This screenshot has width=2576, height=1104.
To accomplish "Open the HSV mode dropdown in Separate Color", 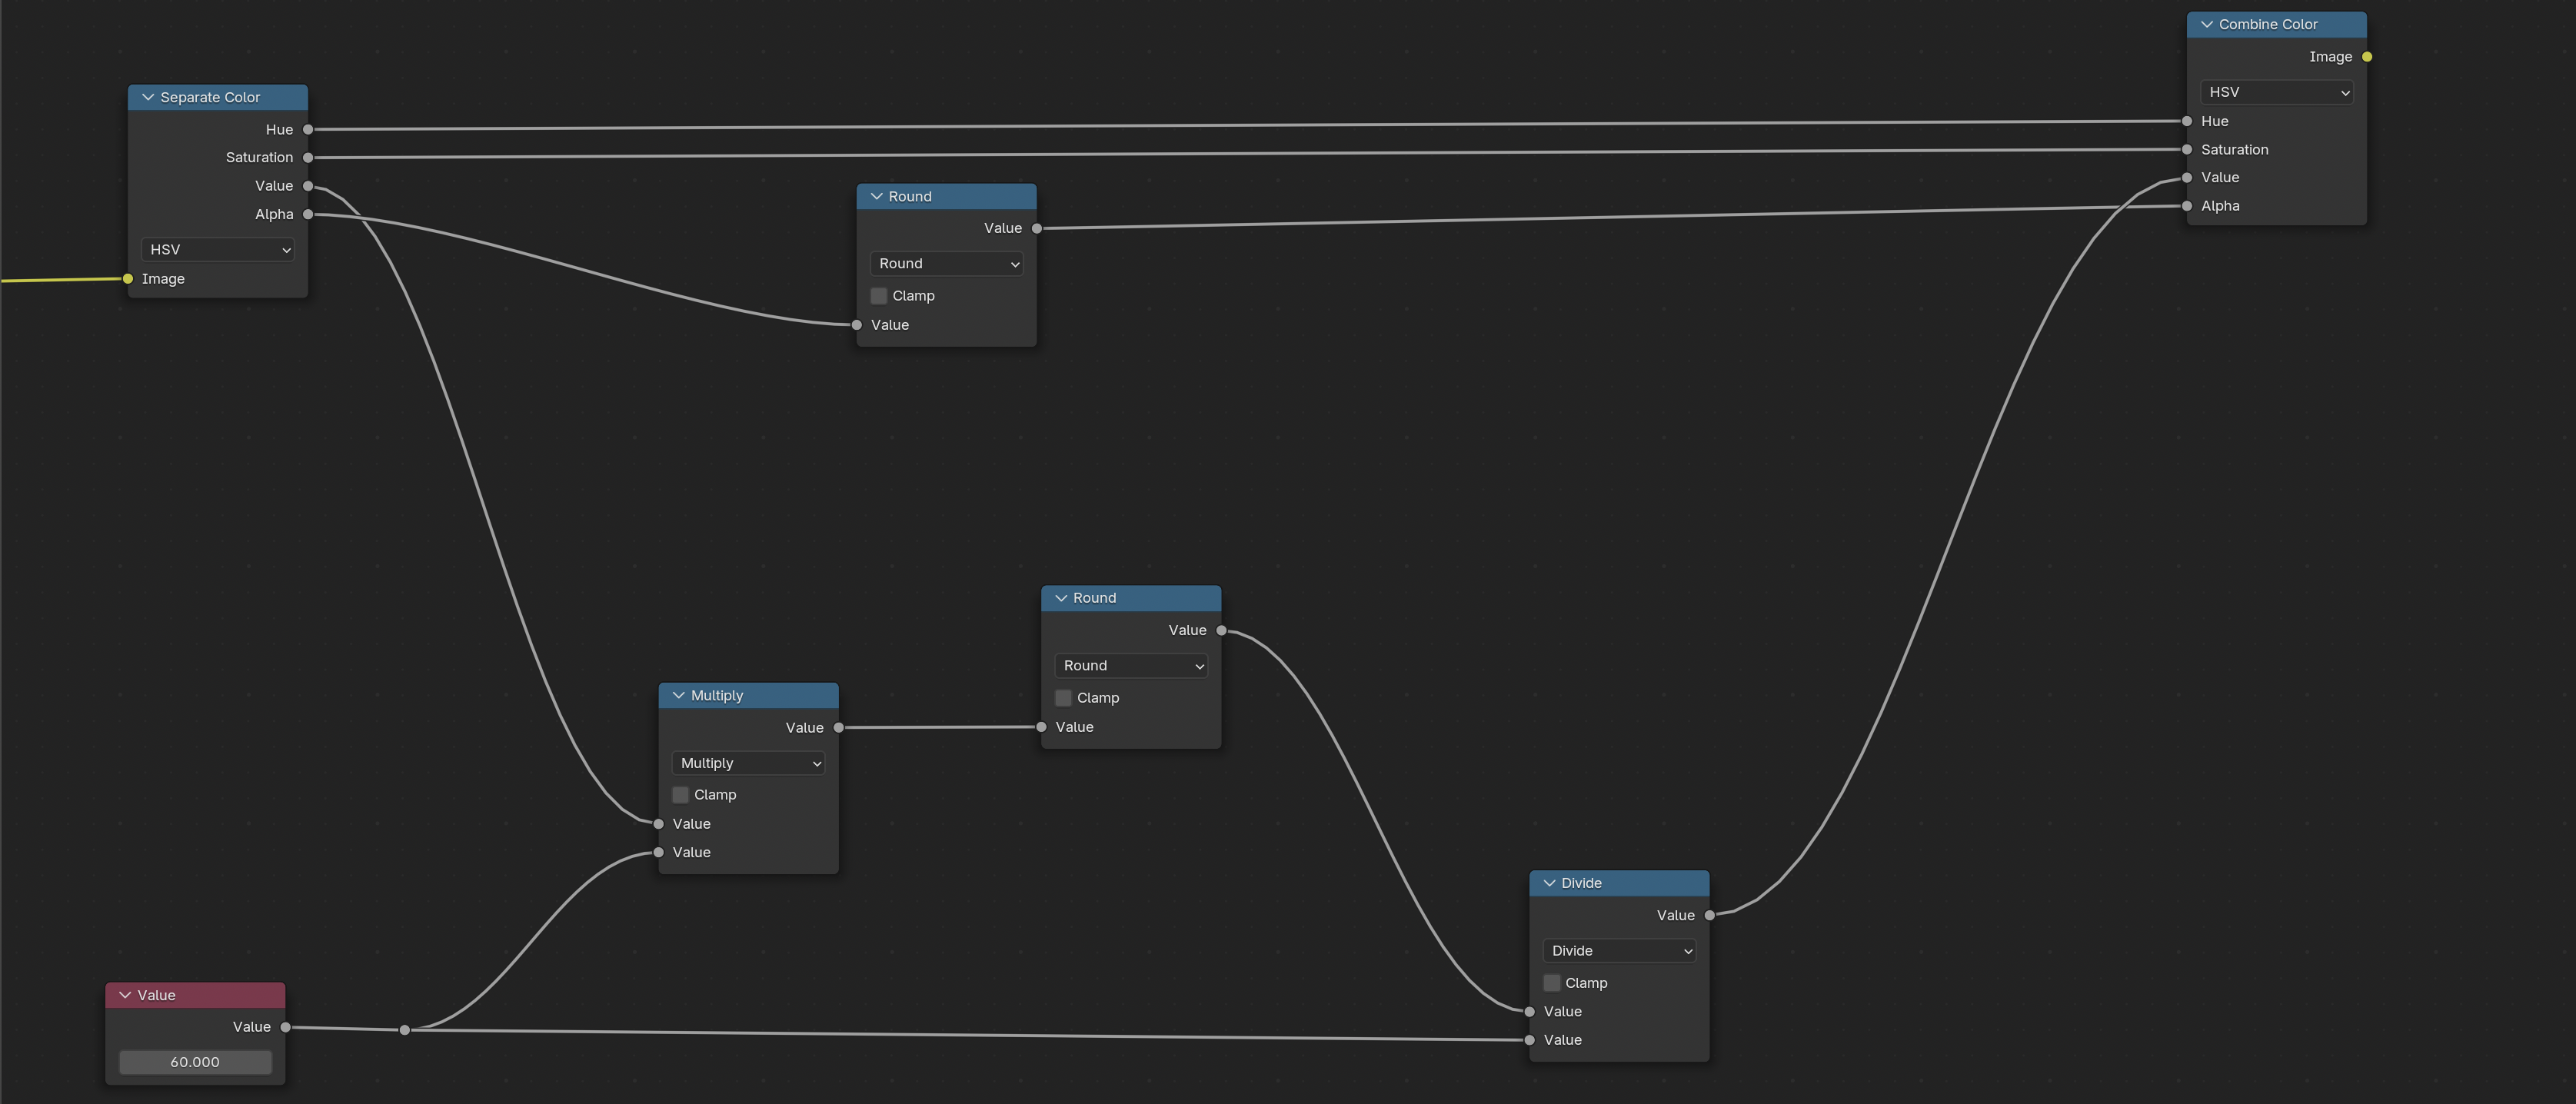I will (218, 249).
